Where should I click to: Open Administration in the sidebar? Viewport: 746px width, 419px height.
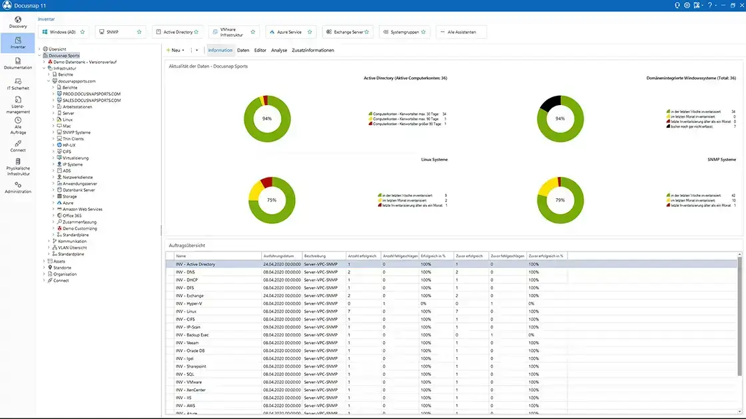(17, 188)
